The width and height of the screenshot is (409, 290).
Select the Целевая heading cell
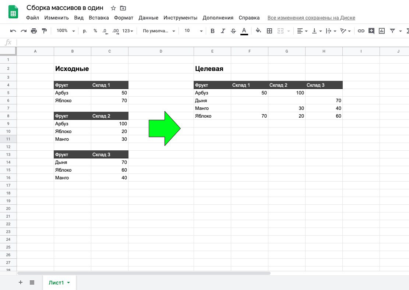tap(212, 69)
